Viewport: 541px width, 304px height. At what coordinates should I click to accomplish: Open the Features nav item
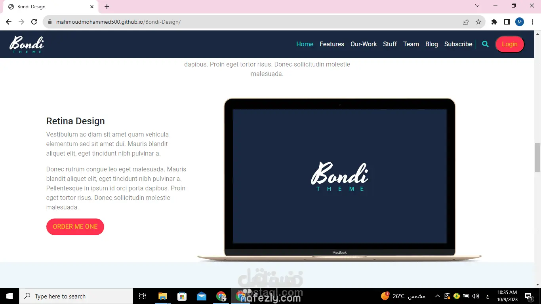point(332,44)
